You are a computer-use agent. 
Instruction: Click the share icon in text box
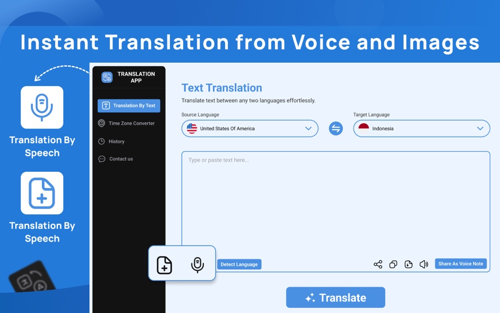[378, 265]
